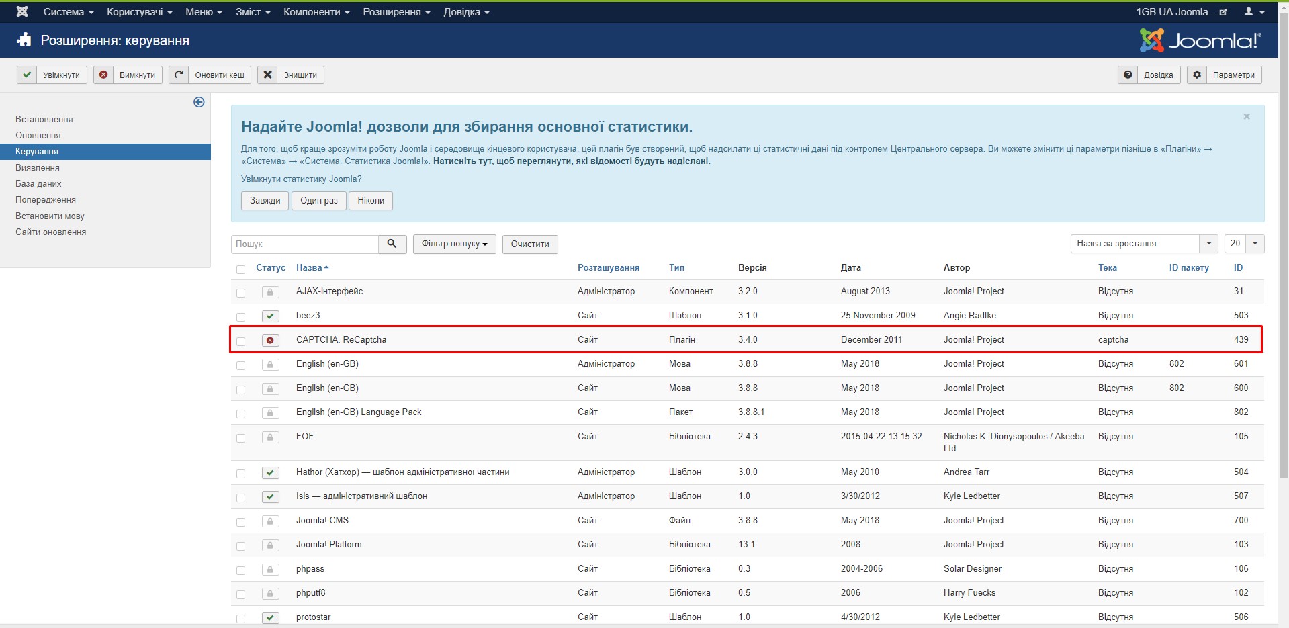Sort by ID пакету column header
The height and width of the screenshot is (628, 1289).
click(1189, 267)
